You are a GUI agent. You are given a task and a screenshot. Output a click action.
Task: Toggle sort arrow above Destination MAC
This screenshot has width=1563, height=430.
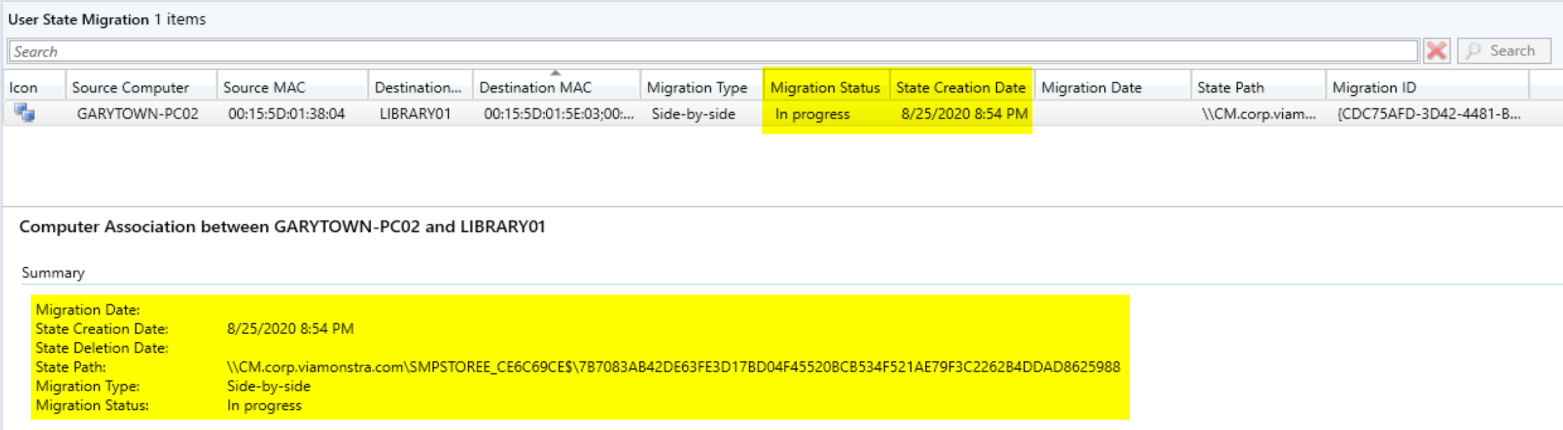(x=556, y=73)
